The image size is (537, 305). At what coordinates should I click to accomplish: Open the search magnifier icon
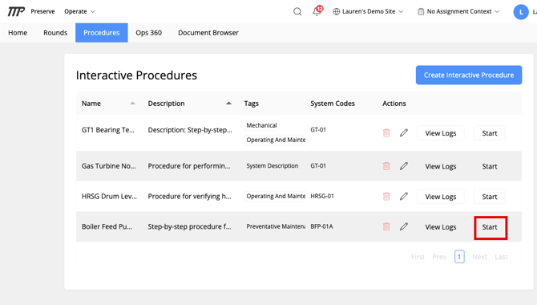(x=297, y=12)
